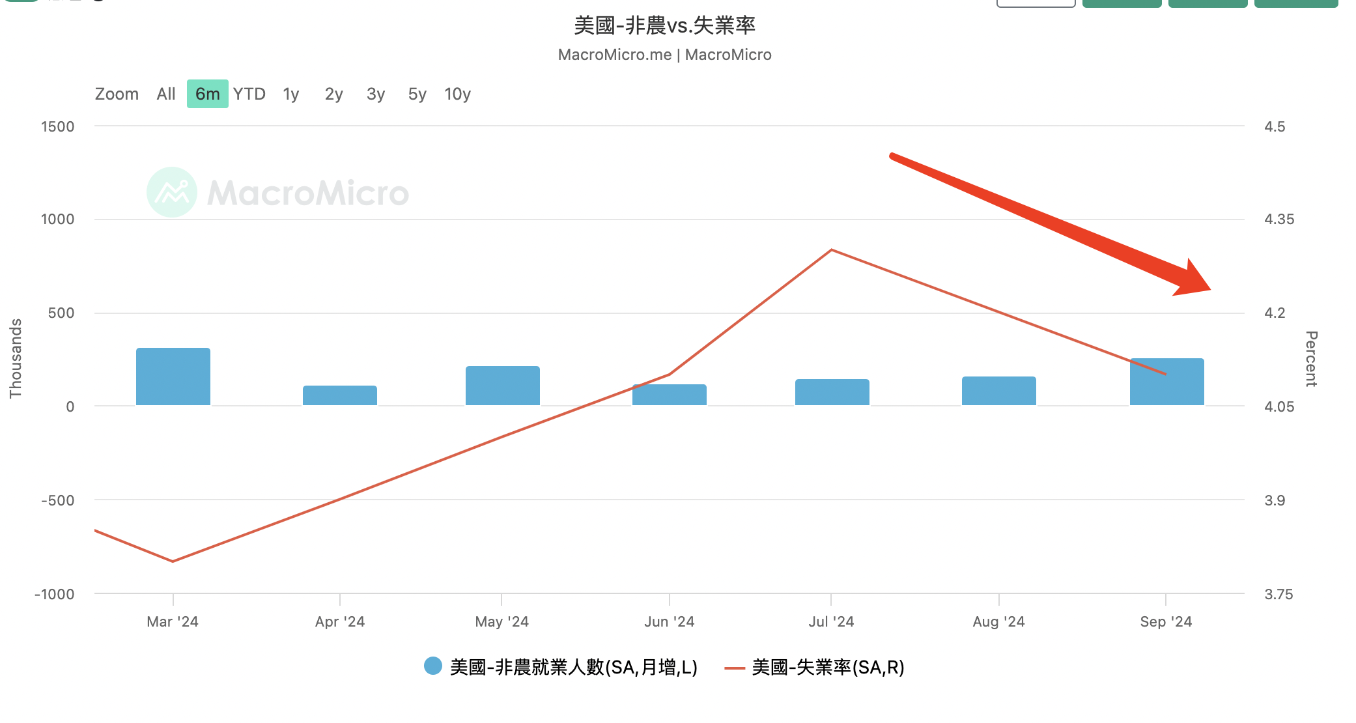
Task: Click the red line legend marker
Action: click(735, 668)
